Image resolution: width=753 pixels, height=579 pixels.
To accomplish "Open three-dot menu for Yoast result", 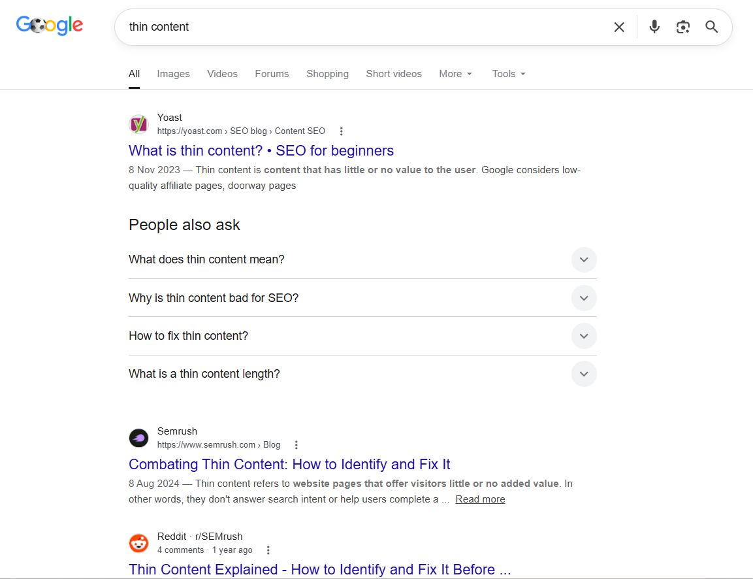I will pyautogui.click(x=341, y=131).
